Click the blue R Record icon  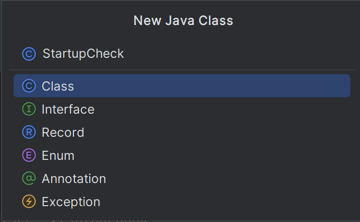pyautogui.click(x=29, y=132)
